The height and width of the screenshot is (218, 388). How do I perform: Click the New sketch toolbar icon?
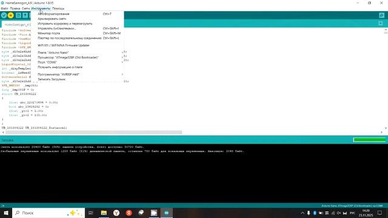(18, 15)
